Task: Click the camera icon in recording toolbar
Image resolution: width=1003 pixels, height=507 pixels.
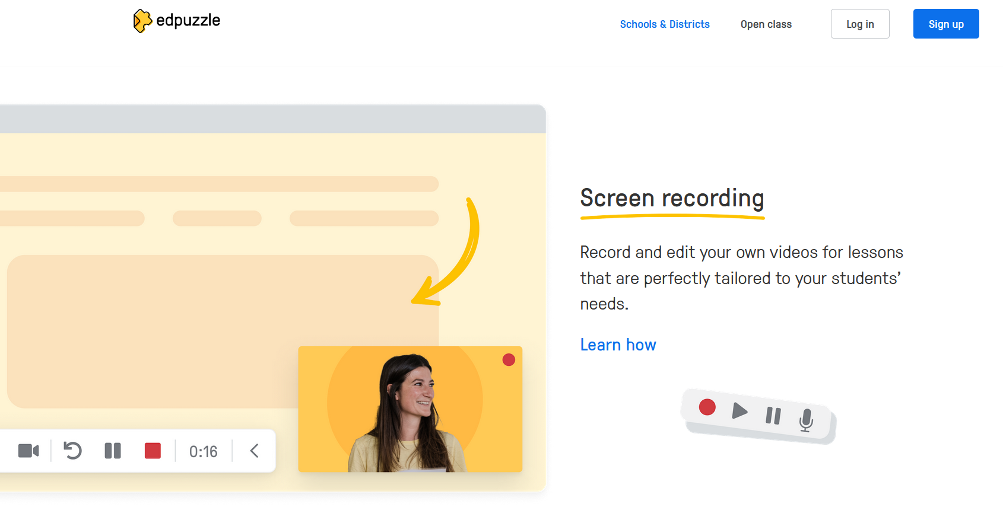Action: (x=28, y=451)
